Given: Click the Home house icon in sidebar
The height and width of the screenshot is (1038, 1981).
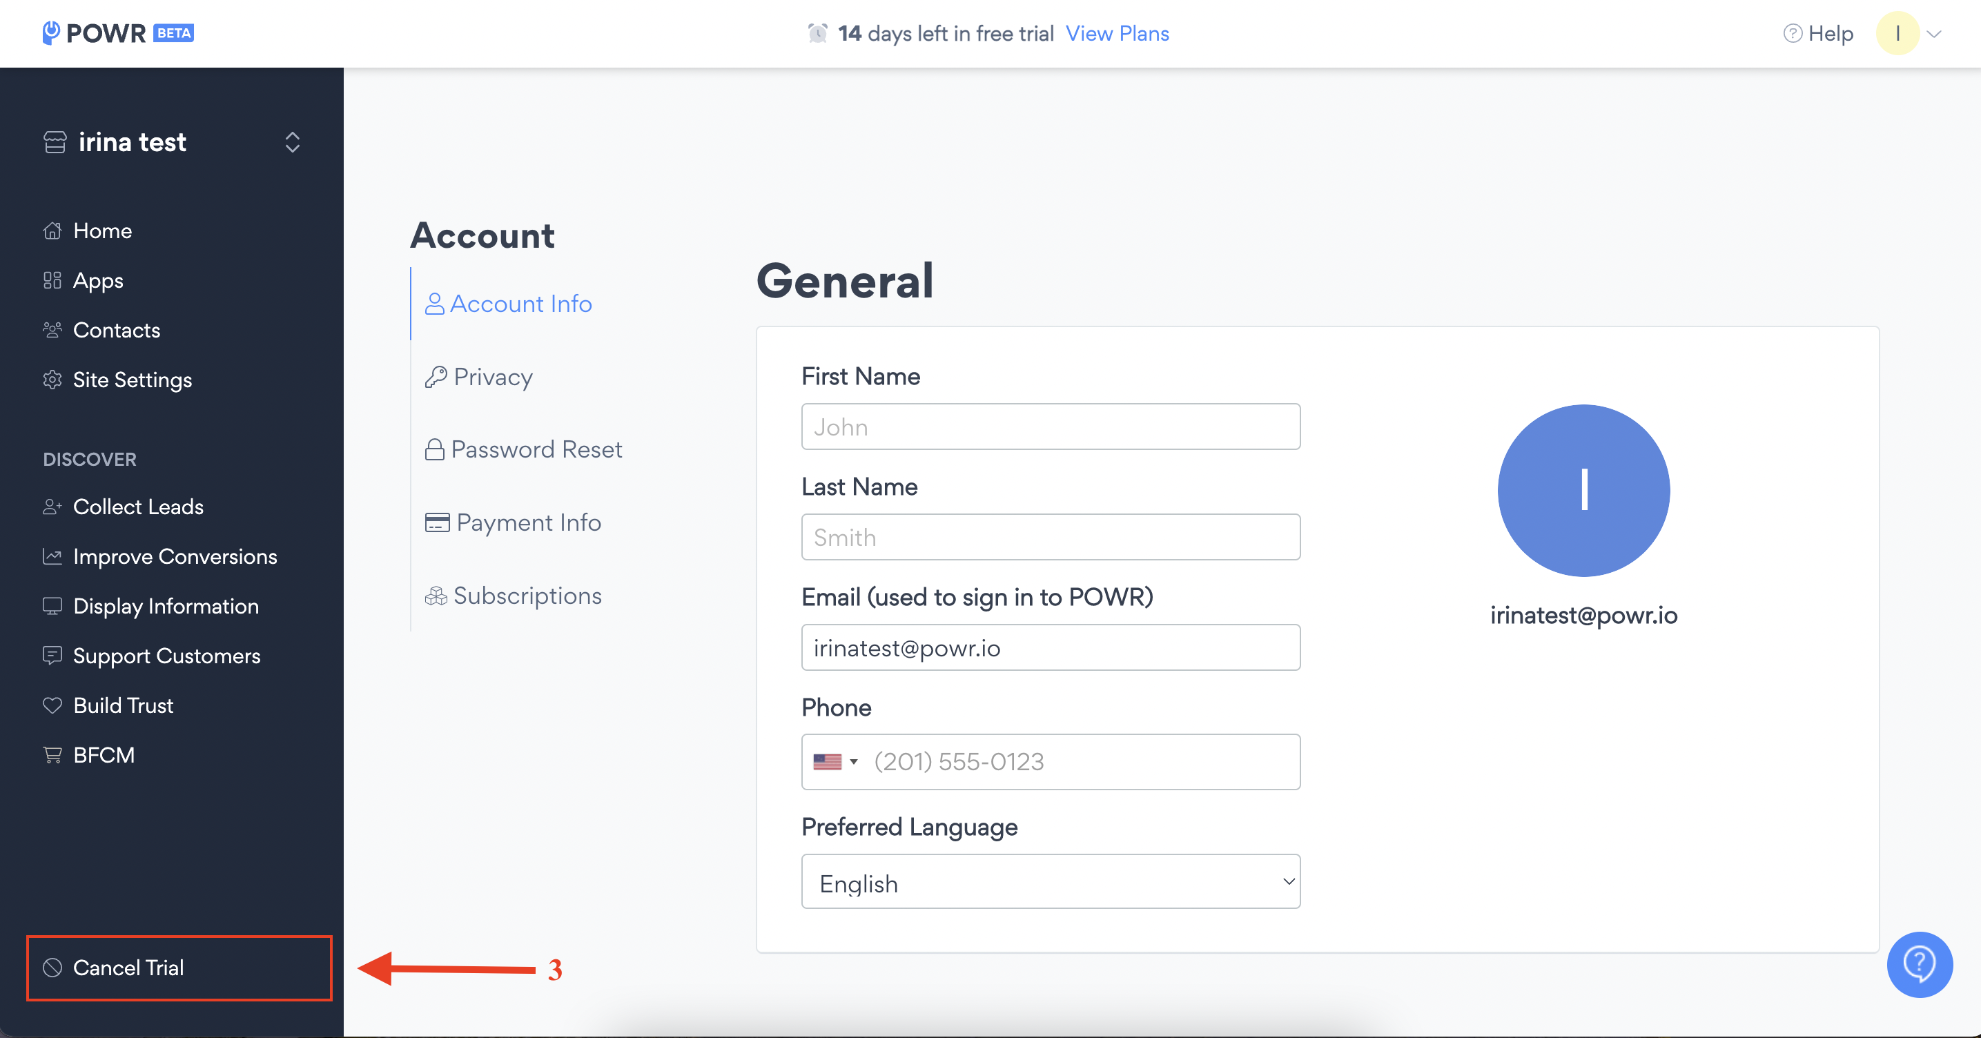Looking at the screenshot, I should tap(52, 231).
